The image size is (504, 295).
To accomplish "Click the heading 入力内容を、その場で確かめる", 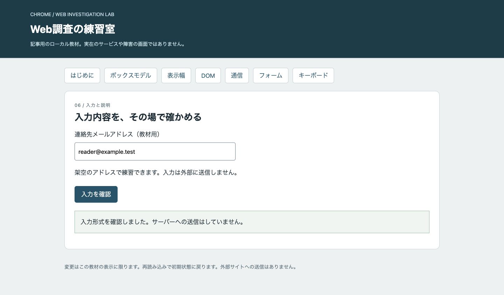I will pyautogui.click(x=138, y=117).
